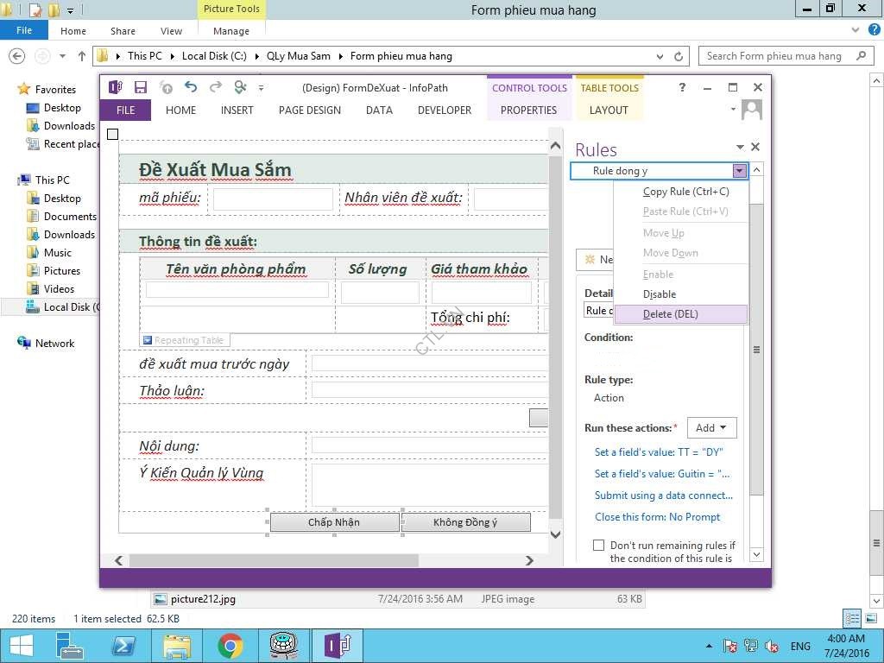Toggle 'Don't run remaining rules' checkbox
Image resolution: width=884 pixels, height=663 pixels.
click(598, 546)
